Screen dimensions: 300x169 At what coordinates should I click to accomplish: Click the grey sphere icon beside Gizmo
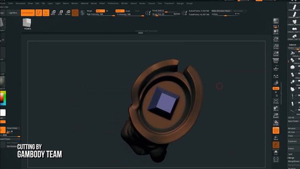(82, 13)
